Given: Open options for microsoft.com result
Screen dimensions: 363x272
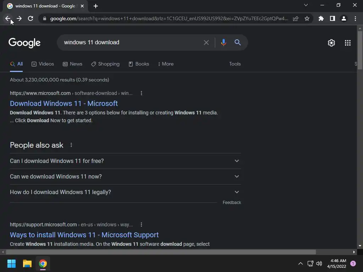Looking at the screenshot, I should coord(141,93).
